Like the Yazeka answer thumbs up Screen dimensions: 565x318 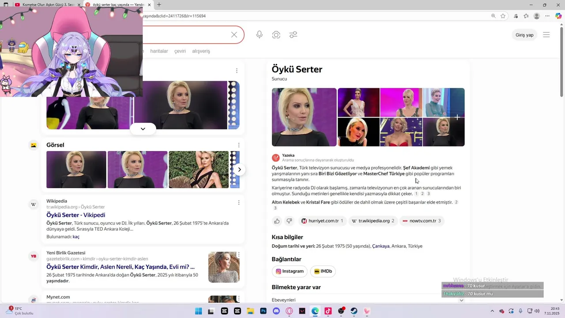tap(277, 221)
